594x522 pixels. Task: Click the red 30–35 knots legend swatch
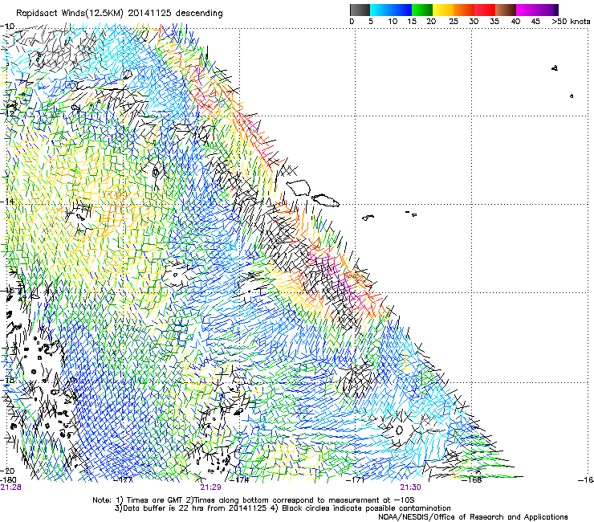point(485,10)
